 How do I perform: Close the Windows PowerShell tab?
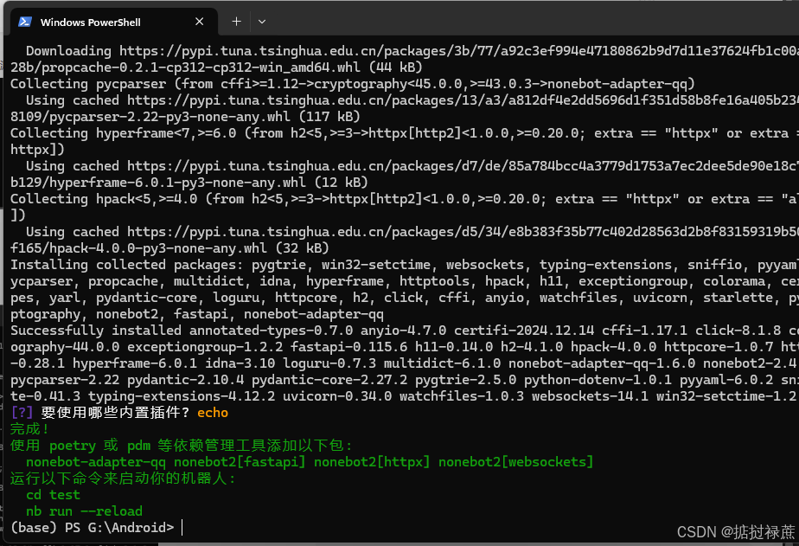[199, 22]
